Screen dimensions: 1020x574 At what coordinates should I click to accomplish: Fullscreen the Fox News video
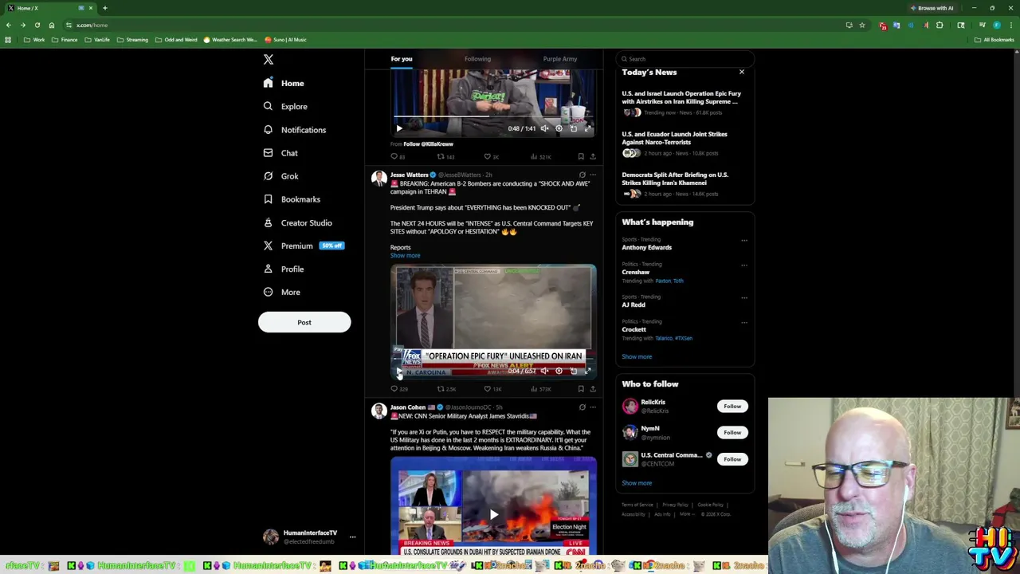[588, 371]
